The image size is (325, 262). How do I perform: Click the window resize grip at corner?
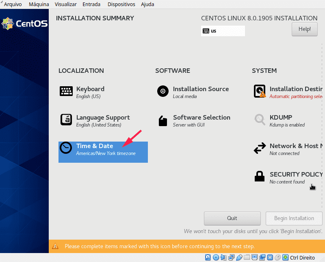pos(322,259)
